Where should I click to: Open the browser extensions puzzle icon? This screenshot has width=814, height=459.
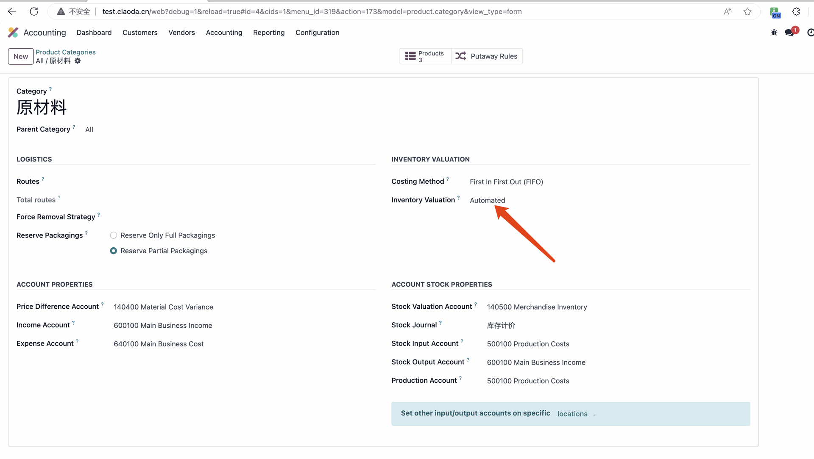[796, 11]
